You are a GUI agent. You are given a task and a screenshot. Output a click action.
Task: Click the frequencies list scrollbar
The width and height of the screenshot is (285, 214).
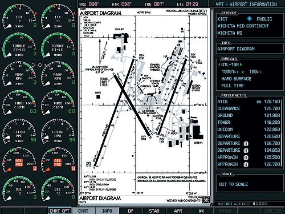click(282, 133)
